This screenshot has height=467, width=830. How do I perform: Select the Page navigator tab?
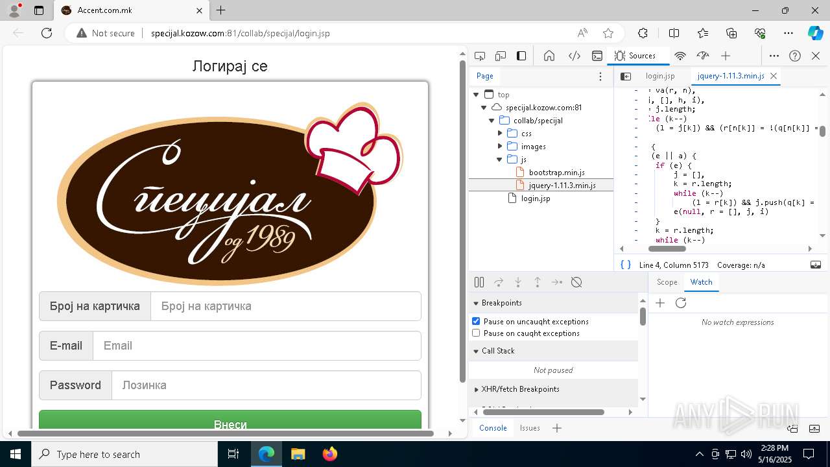click(x=485, y=76)
